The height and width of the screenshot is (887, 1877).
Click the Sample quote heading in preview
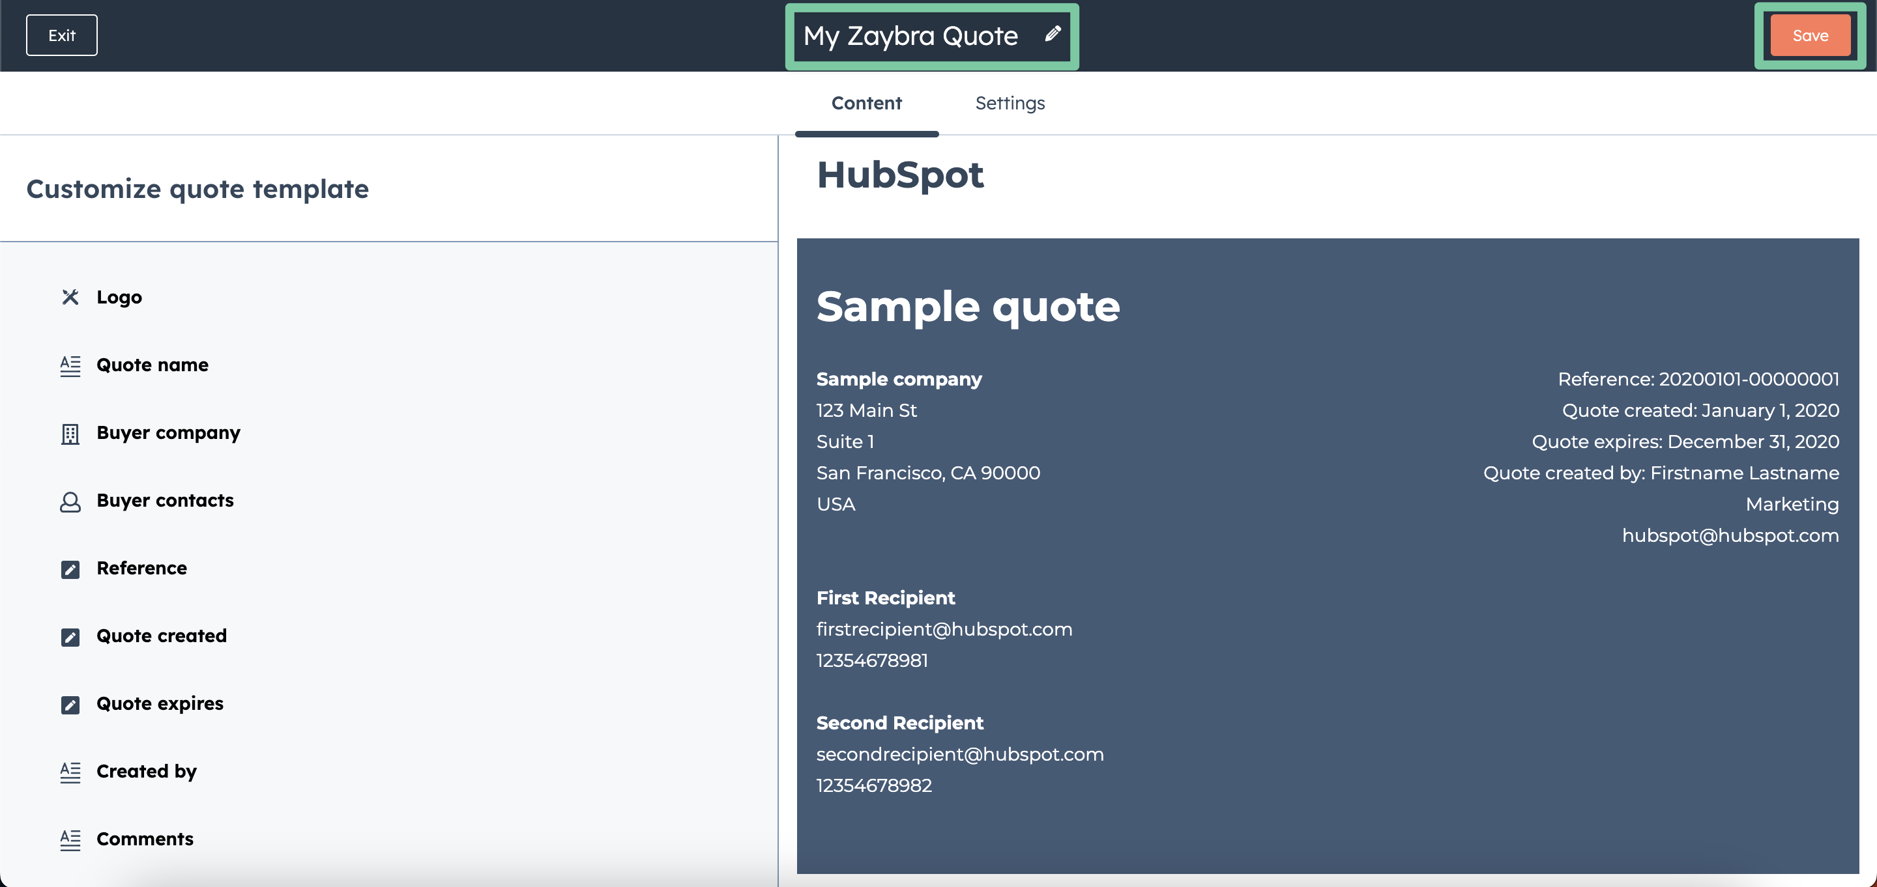point(968,306)
